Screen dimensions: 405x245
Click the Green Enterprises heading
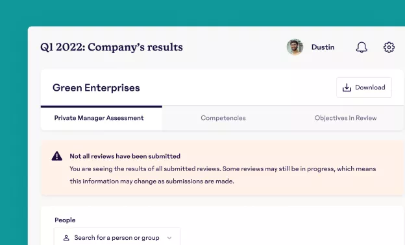tap(96, 87)
